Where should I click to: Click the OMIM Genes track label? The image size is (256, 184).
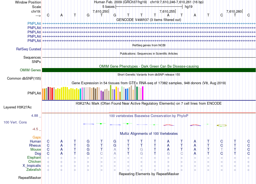click(30, 70)
